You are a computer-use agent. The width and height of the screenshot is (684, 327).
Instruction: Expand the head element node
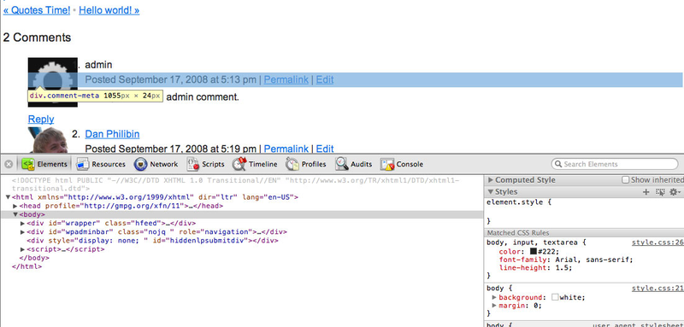pyautogui.click(x=15, y=206)
